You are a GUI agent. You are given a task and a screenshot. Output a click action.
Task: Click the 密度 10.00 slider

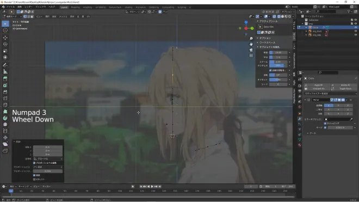pyautogui.click(x=278, y=52)
